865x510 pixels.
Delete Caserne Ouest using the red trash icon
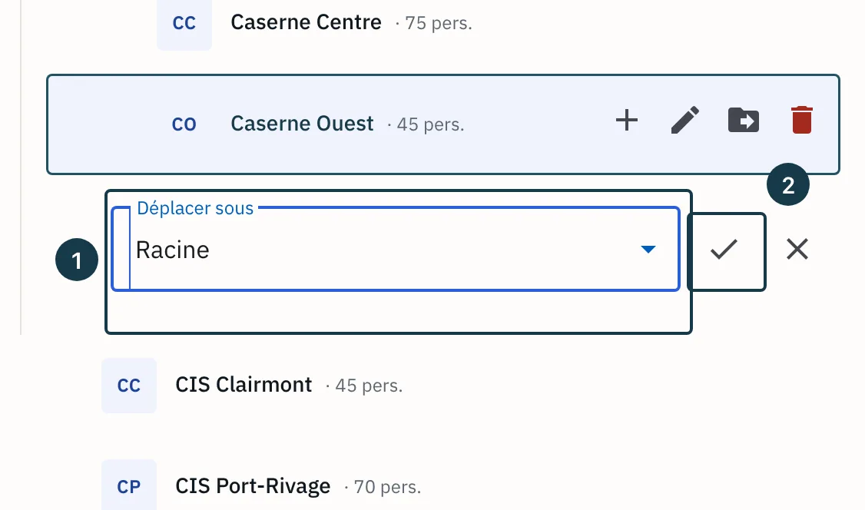coord(801,120)
